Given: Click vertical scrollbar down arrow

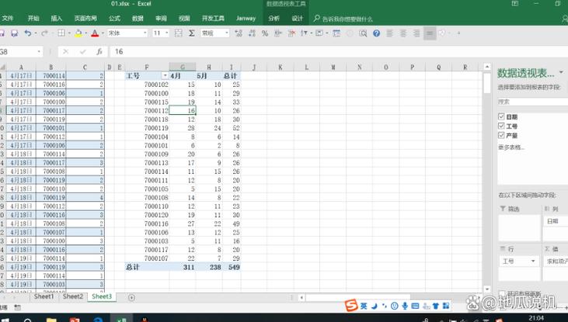Looking at the screenshot, I should [487, 289].
